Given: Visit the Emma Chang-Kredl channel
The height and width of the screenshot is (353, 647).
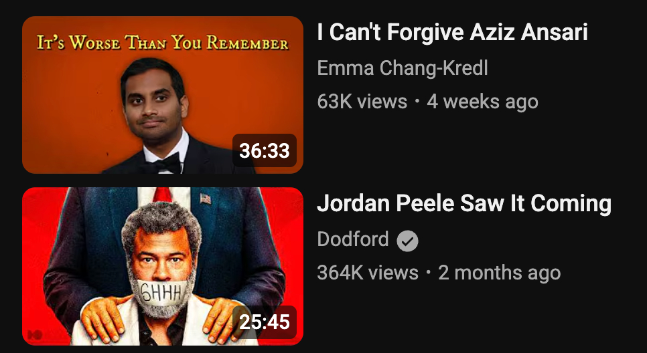Looking at the screenshot, I should point(403,68).
